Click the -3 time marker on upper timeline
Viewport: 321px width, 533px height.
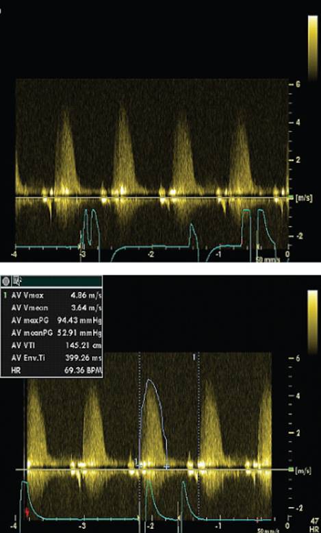tap(83, 254)
